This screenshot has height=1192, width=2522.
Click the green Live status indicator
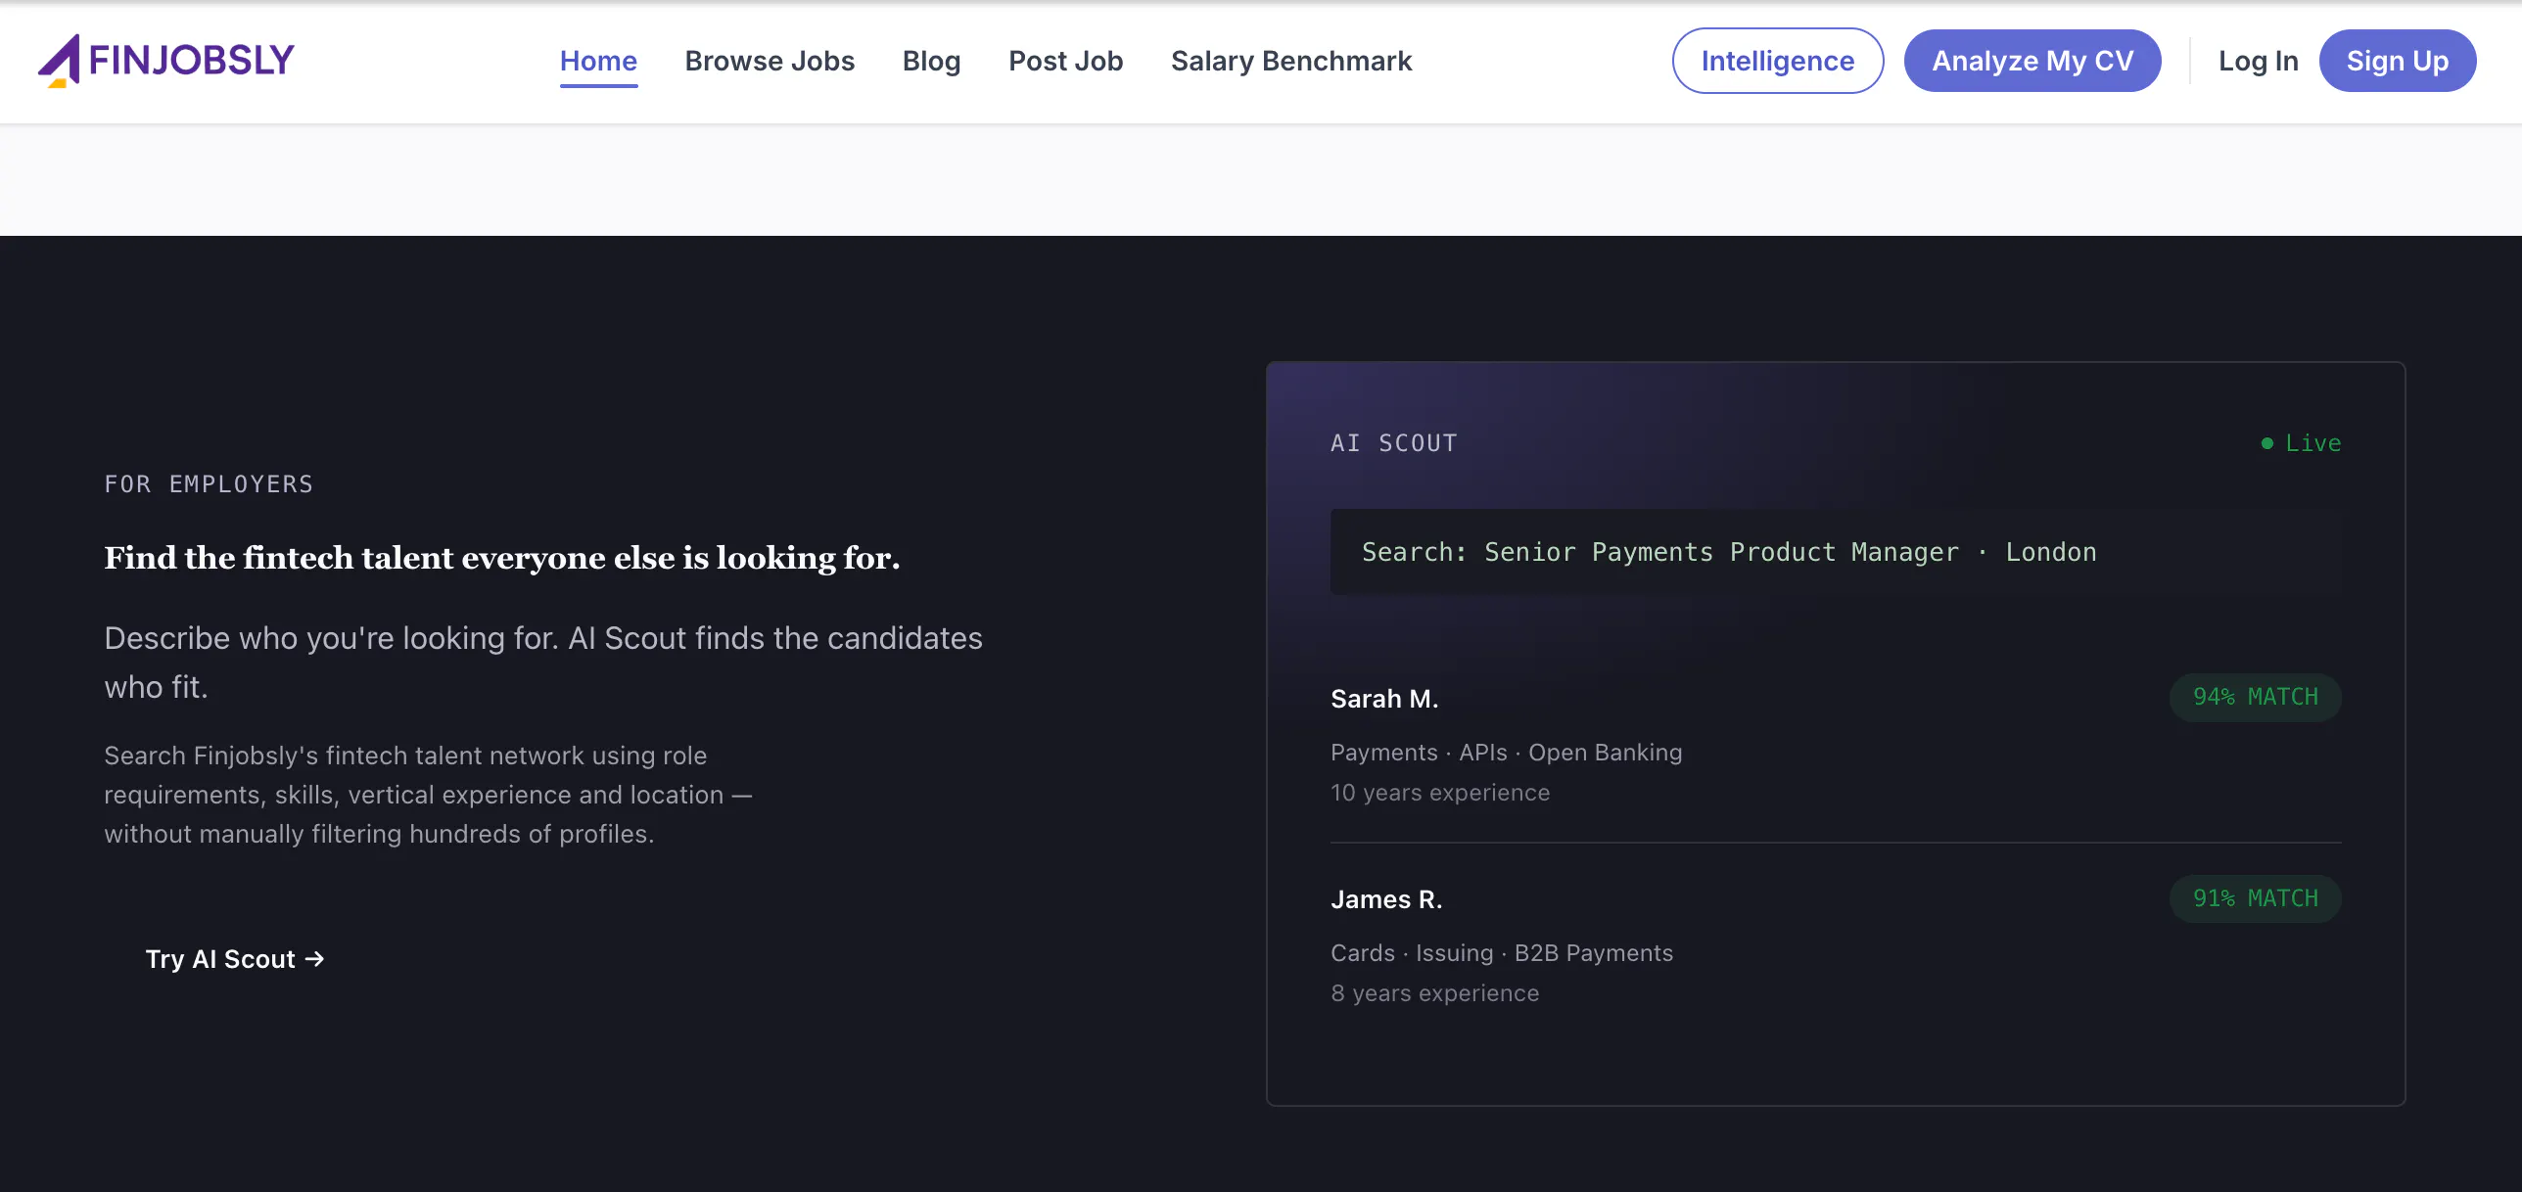click(x=2300, y=443)
